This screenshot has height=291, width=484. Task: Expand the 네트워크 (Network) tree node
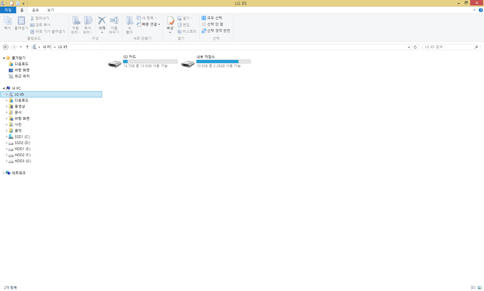click(x=4, y=173)
